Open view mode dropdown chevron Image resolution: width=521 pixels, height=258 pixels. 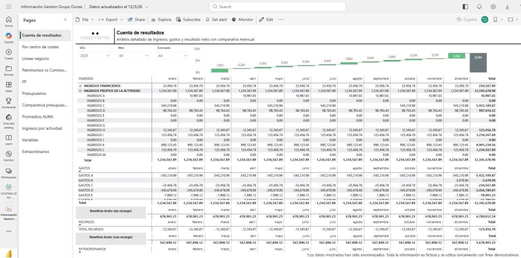tap(517, 20)
